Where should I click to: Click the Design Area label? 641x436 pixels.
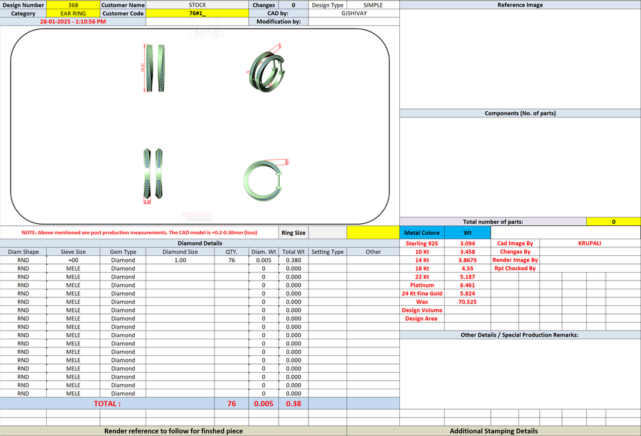click(421, 319)
